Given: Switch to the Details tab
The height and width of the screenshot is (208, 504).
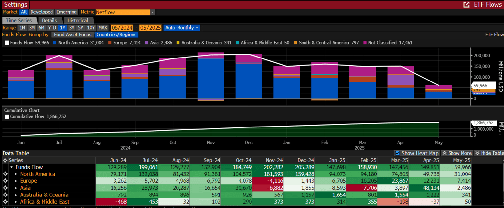Looking at the screenshot, I should point(50,20).
